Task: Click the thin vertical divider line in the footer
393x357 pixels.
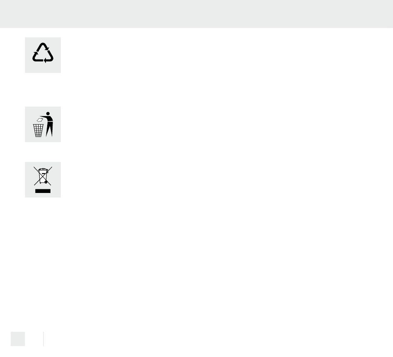Action: [43, 339]
